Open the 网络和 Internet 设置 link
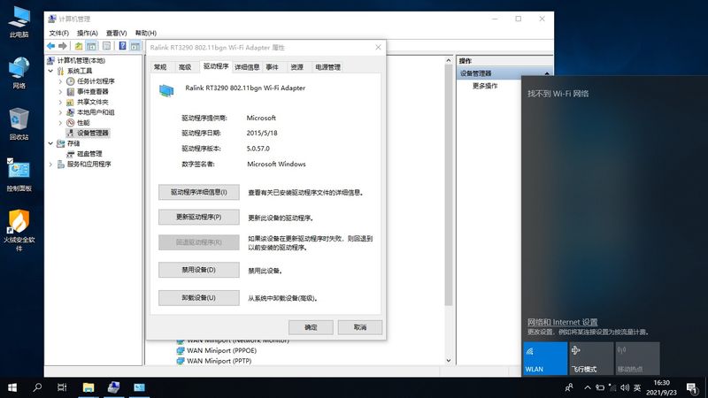 (562, 322)
